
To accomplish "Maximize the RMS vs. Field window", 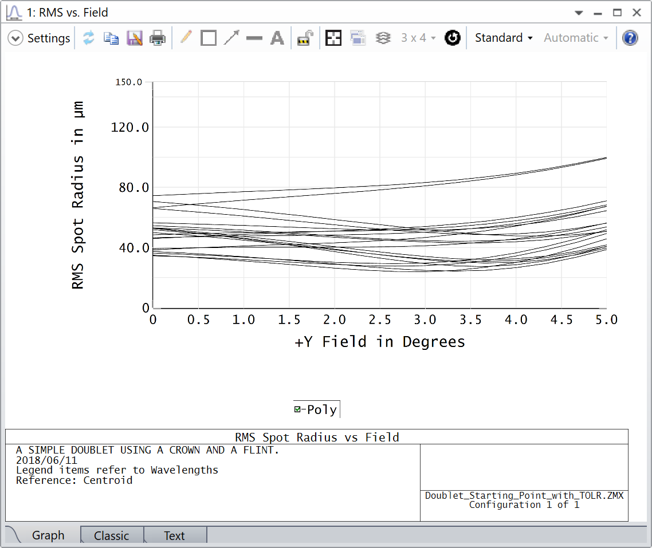I will point(617,13).
